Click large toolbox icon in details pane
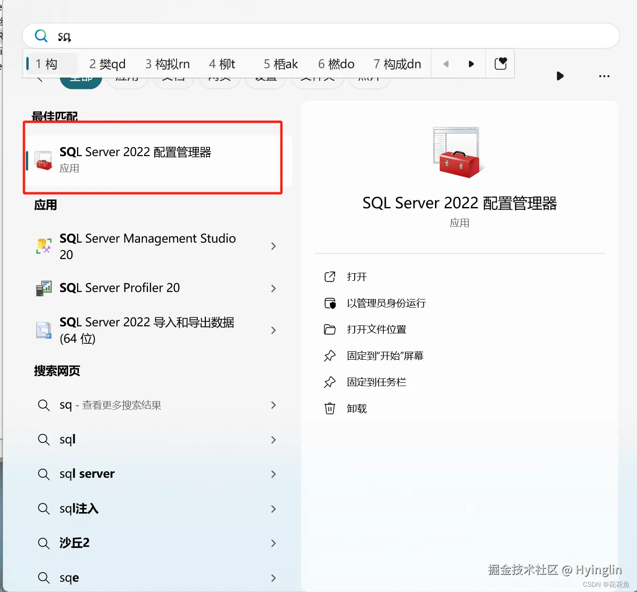 (458, 152)
